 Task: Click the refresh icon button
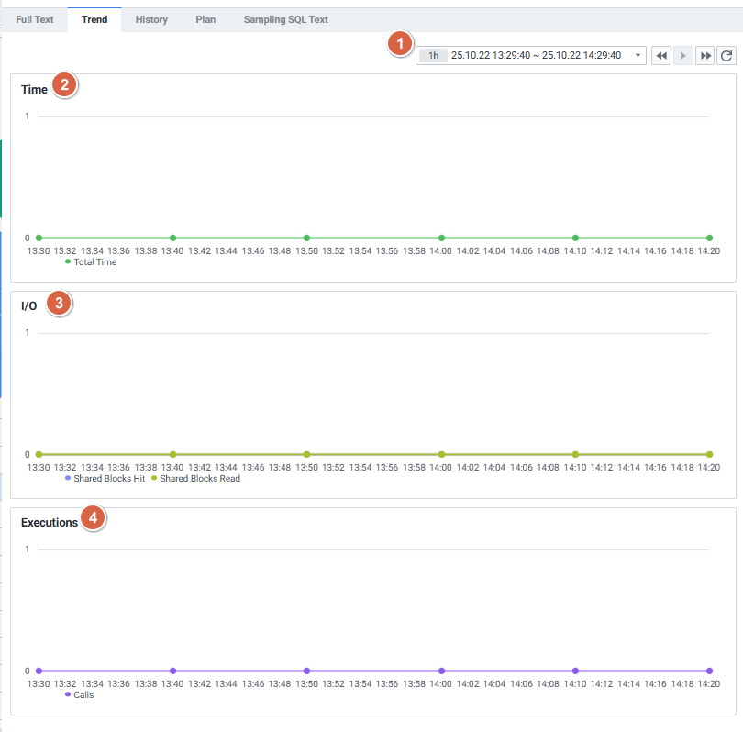coord(726,56)
